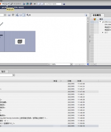Open the accessible devices icon with question mark
The image size is (111, 132).
click(x=24, y=4)
